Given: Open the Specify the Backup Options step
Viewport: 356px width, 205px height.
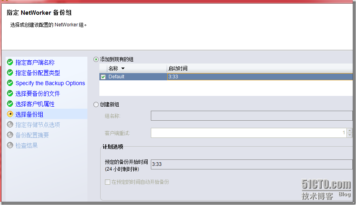Looking at the screenshot, I should coord(50,83).
